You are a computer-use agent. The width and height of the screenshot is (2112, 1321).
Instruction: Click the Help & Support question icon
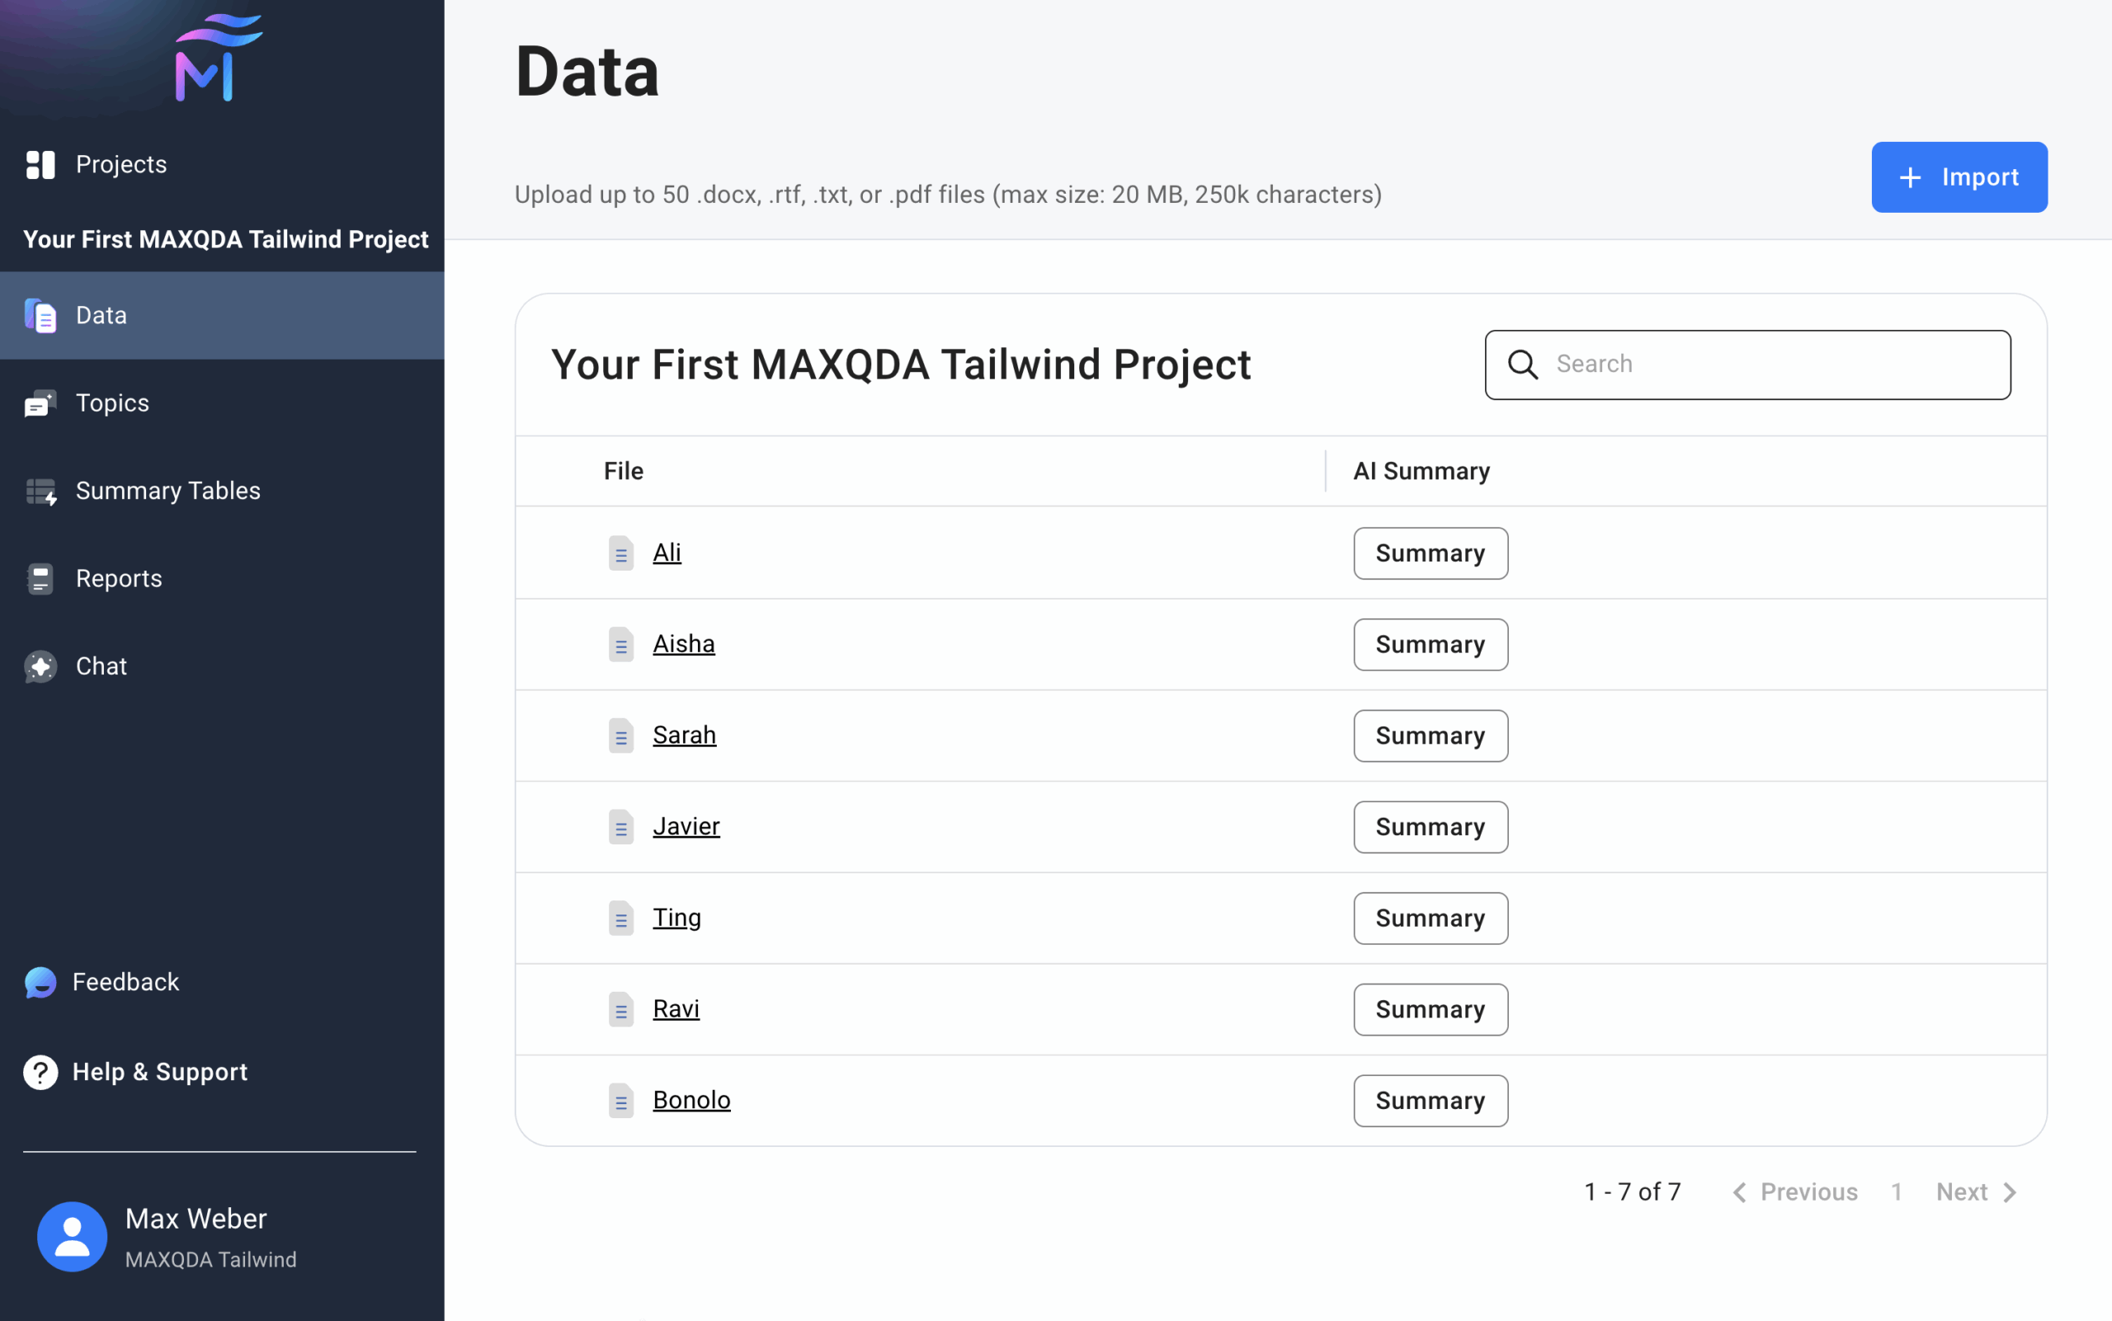40,1072
